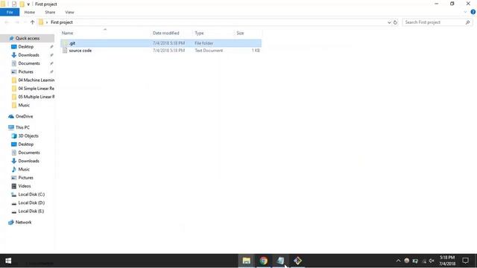Show hidden system tray icons
This screenshot has width=477, height=268.
pos(398,261)
